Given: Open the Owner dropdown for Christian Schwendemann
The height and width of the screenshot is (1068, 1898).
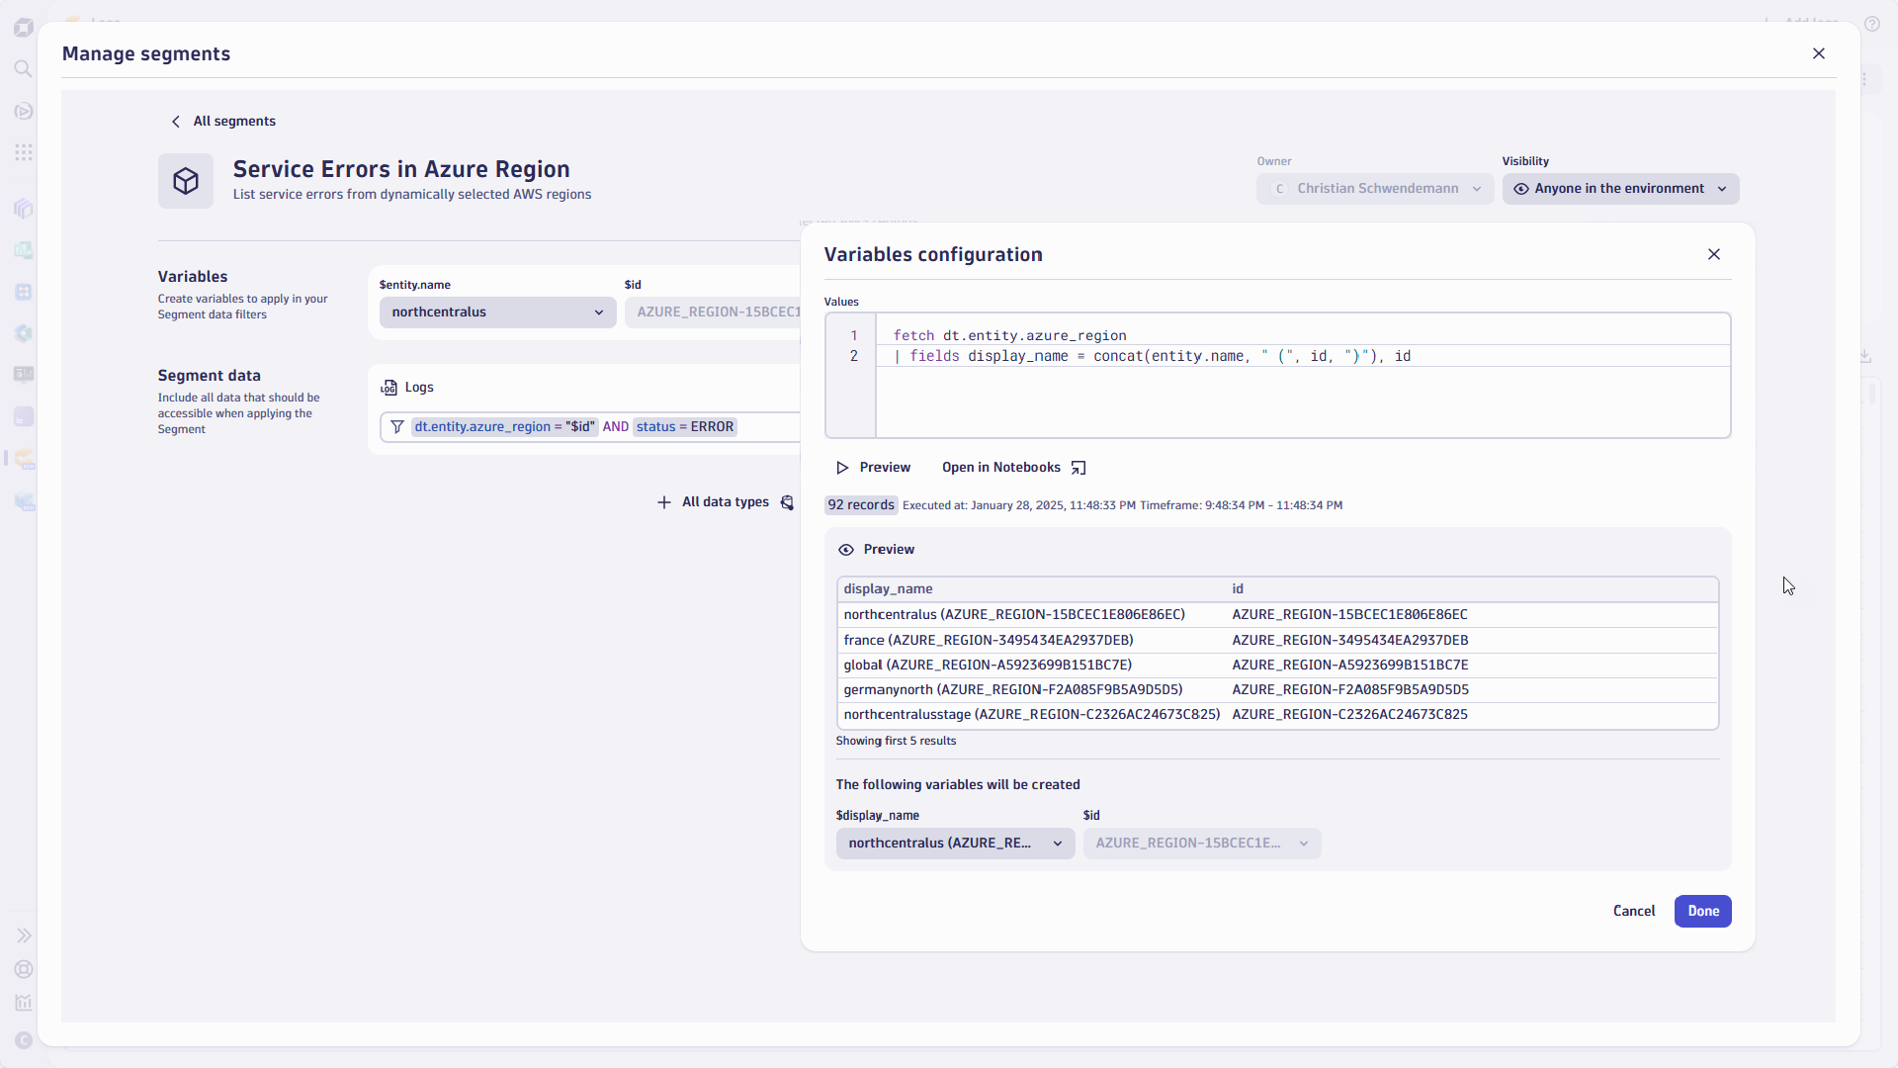Looking at the screenshot, I should click(x=1374, y=188).
